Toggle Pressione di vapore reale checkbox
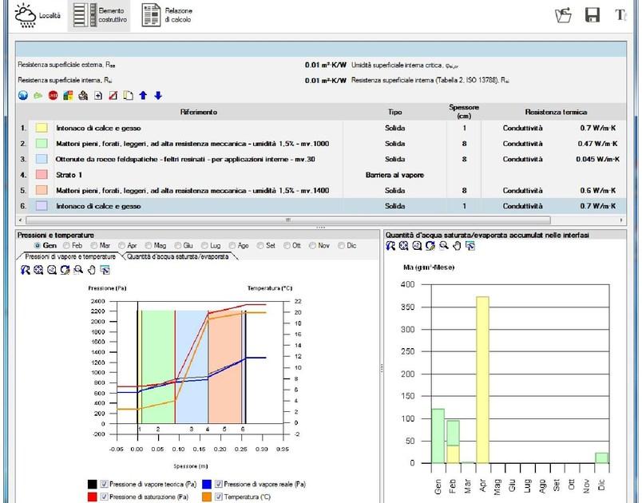 [x=219, y=484]
